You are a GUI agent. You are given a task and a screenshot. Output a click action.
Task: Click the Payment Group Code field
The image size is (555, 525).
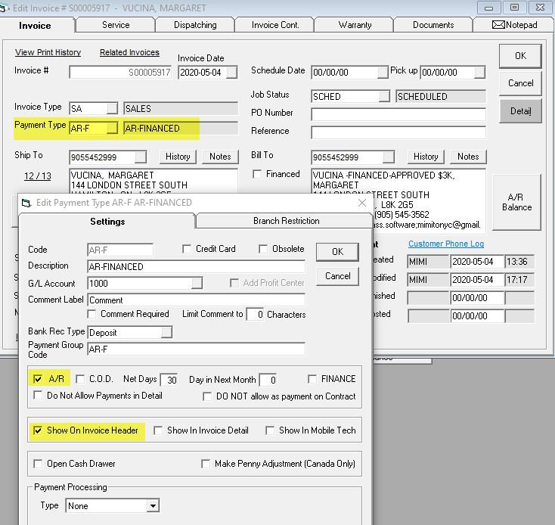(196, 349)
